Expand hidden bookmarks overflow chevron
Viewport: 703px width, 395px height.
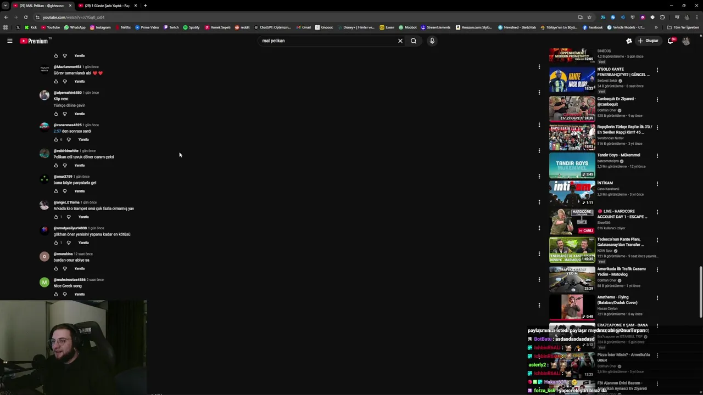(656, 27)
